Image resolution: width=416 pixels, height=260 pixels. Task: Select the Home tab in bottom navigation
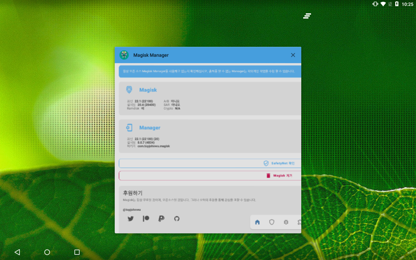point(257,222)
